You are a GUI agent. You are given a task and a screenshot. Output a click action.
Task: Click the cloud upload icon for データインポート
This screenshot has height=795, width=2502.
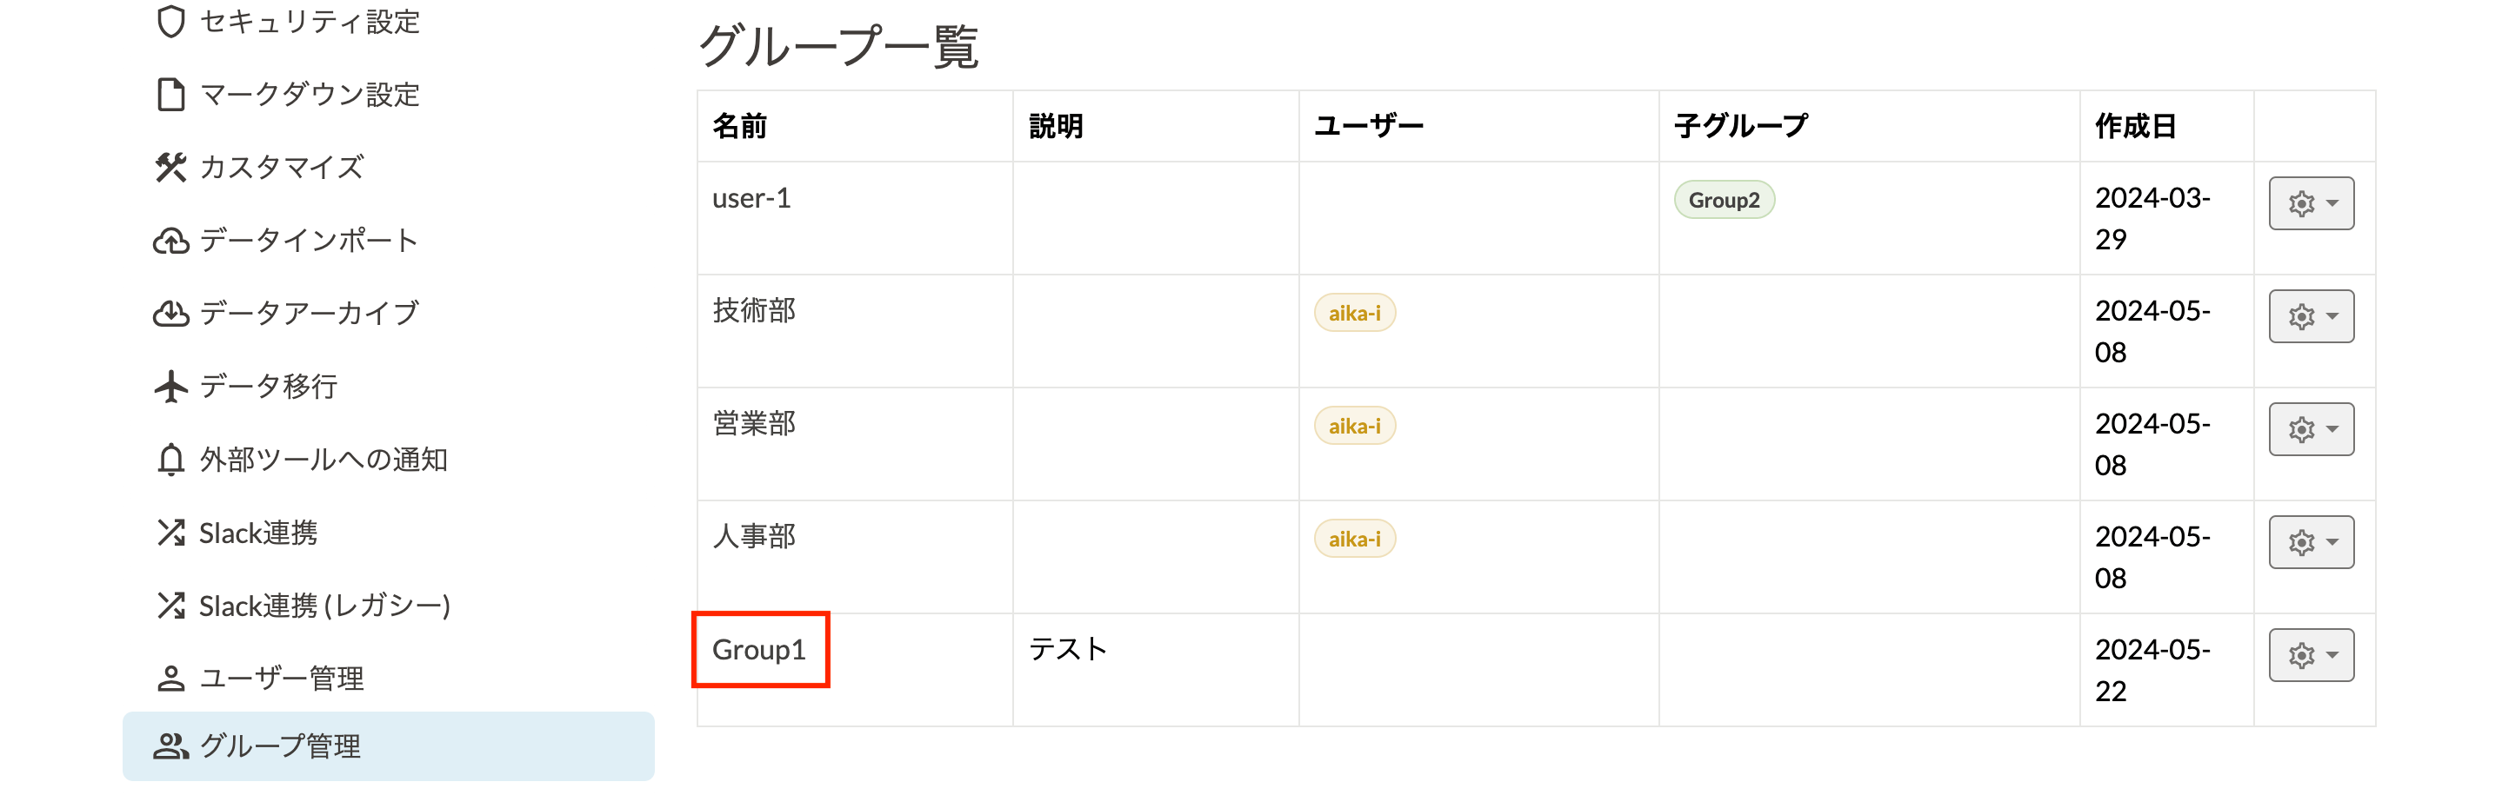point(171,240)
